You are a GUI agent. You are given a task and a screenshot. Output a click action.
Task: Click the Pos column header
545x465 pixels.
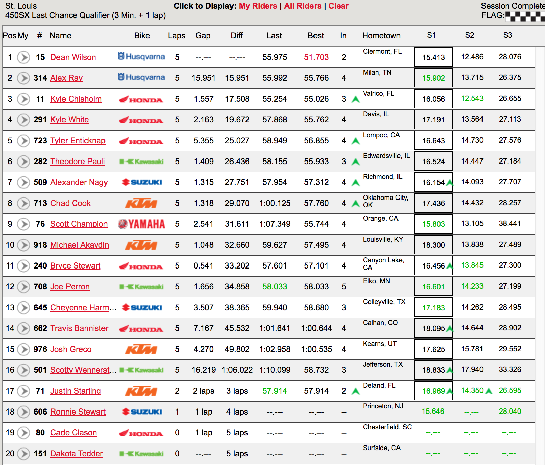9,36
